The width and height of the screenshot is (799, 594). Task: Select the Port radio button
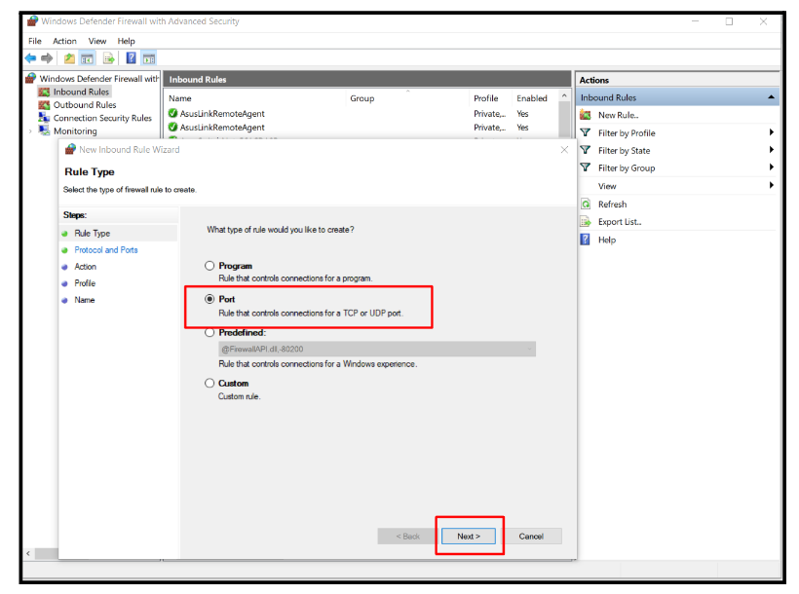click(209, 299)
